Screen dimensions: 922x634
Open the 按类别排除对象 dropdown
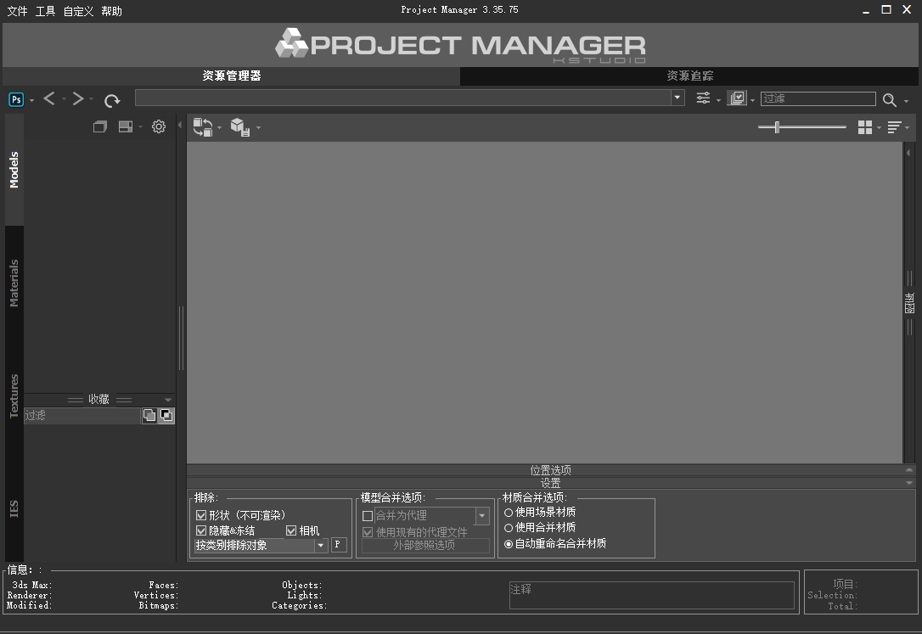pyautogui.click(x=320, y=545)
